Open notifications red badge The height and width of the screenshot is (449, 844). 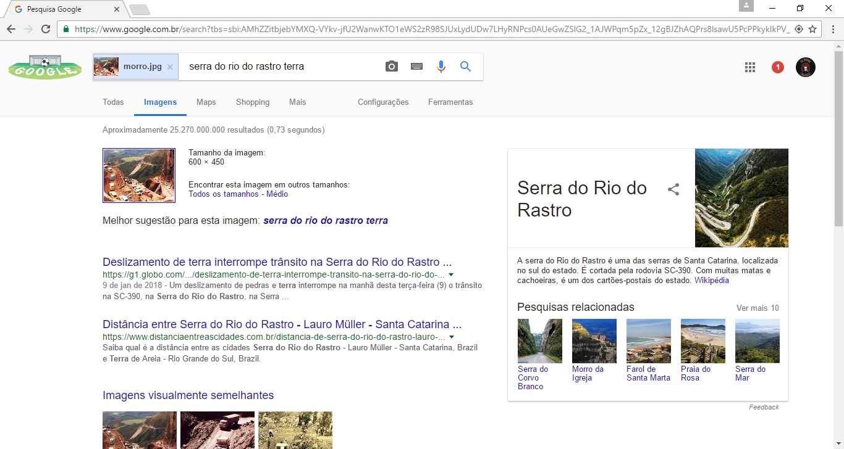[x=778, y=67]
